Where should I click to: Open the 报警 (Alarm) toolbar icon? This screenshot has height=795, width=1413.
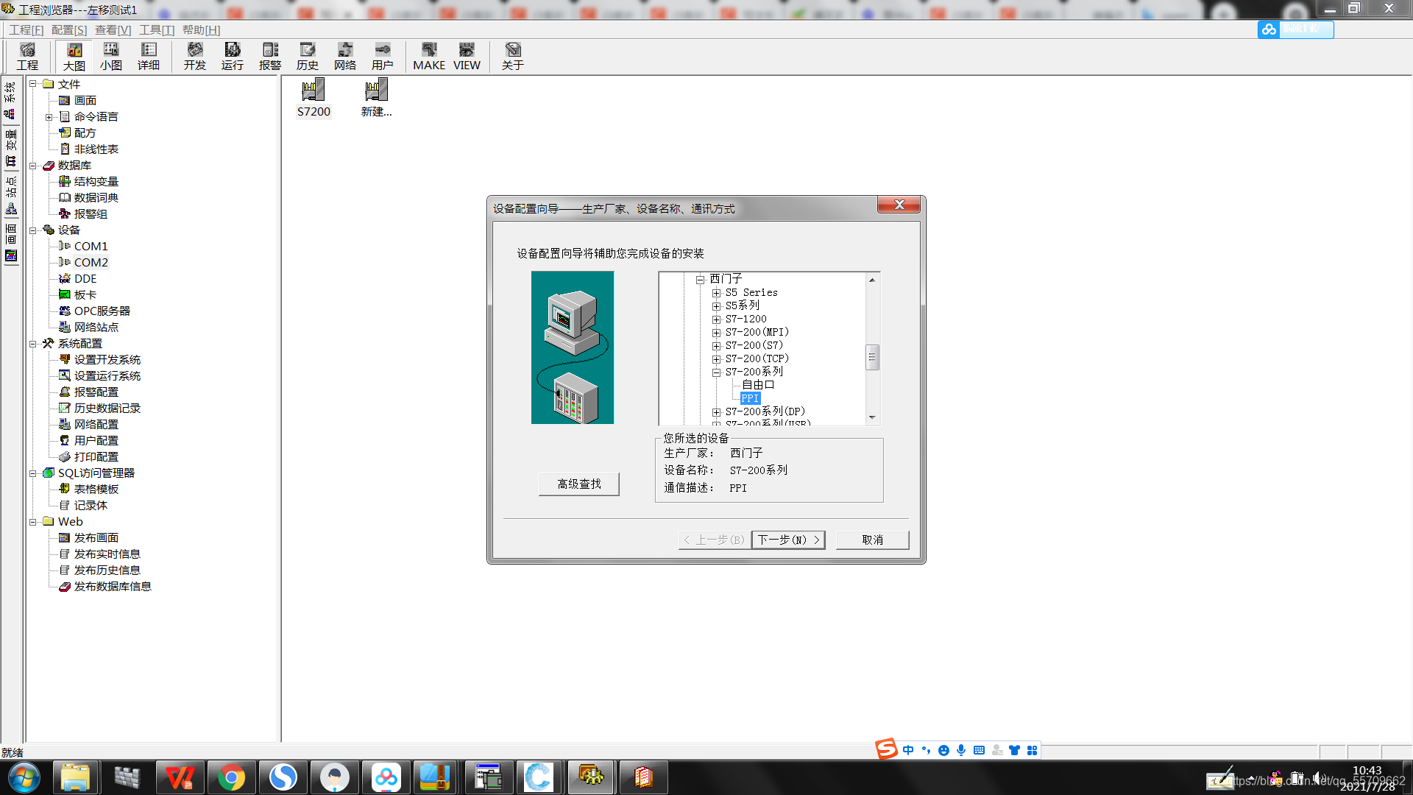(270, 56)
